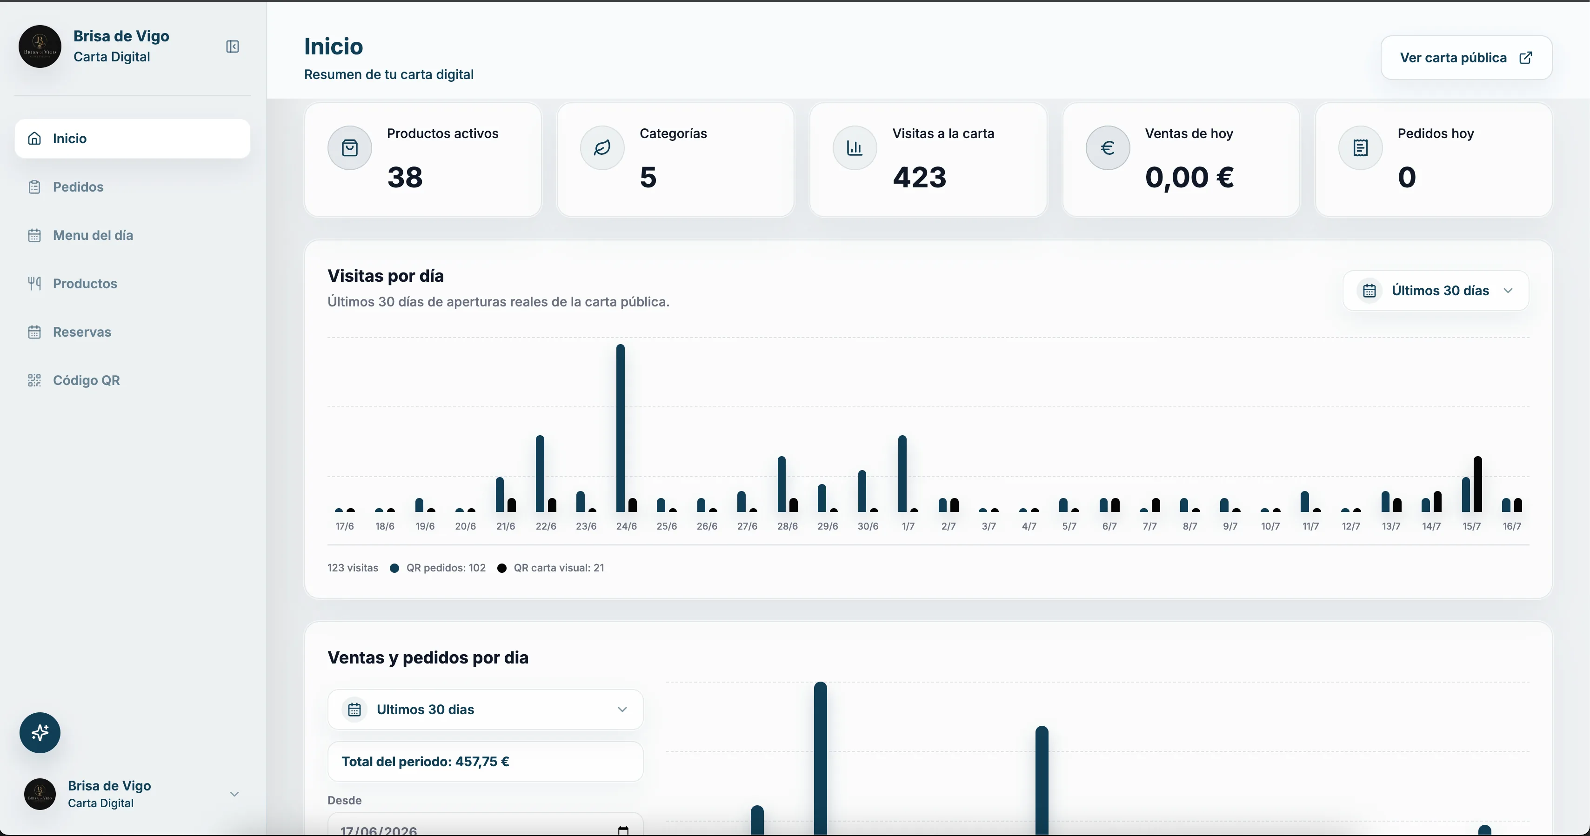Viewport: 1590px width, 836px height.
Task: Open Código QR section
Action: (x=133, y=381)
